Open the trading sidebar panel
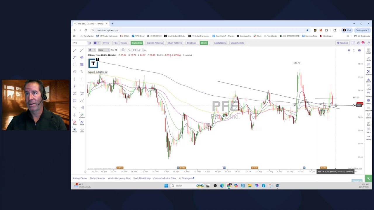This screenshot has width=374, height=210. [368, 137]
